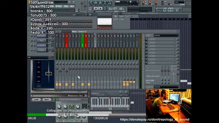Open the eighth effect slot arrow
219x123 pixels.
[146, 63]
